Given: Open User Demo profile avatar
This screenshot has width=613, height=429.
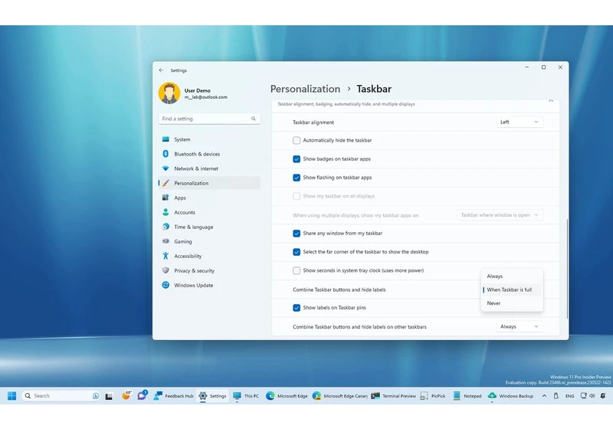Looking at the screenshot, I should [169, 93].
